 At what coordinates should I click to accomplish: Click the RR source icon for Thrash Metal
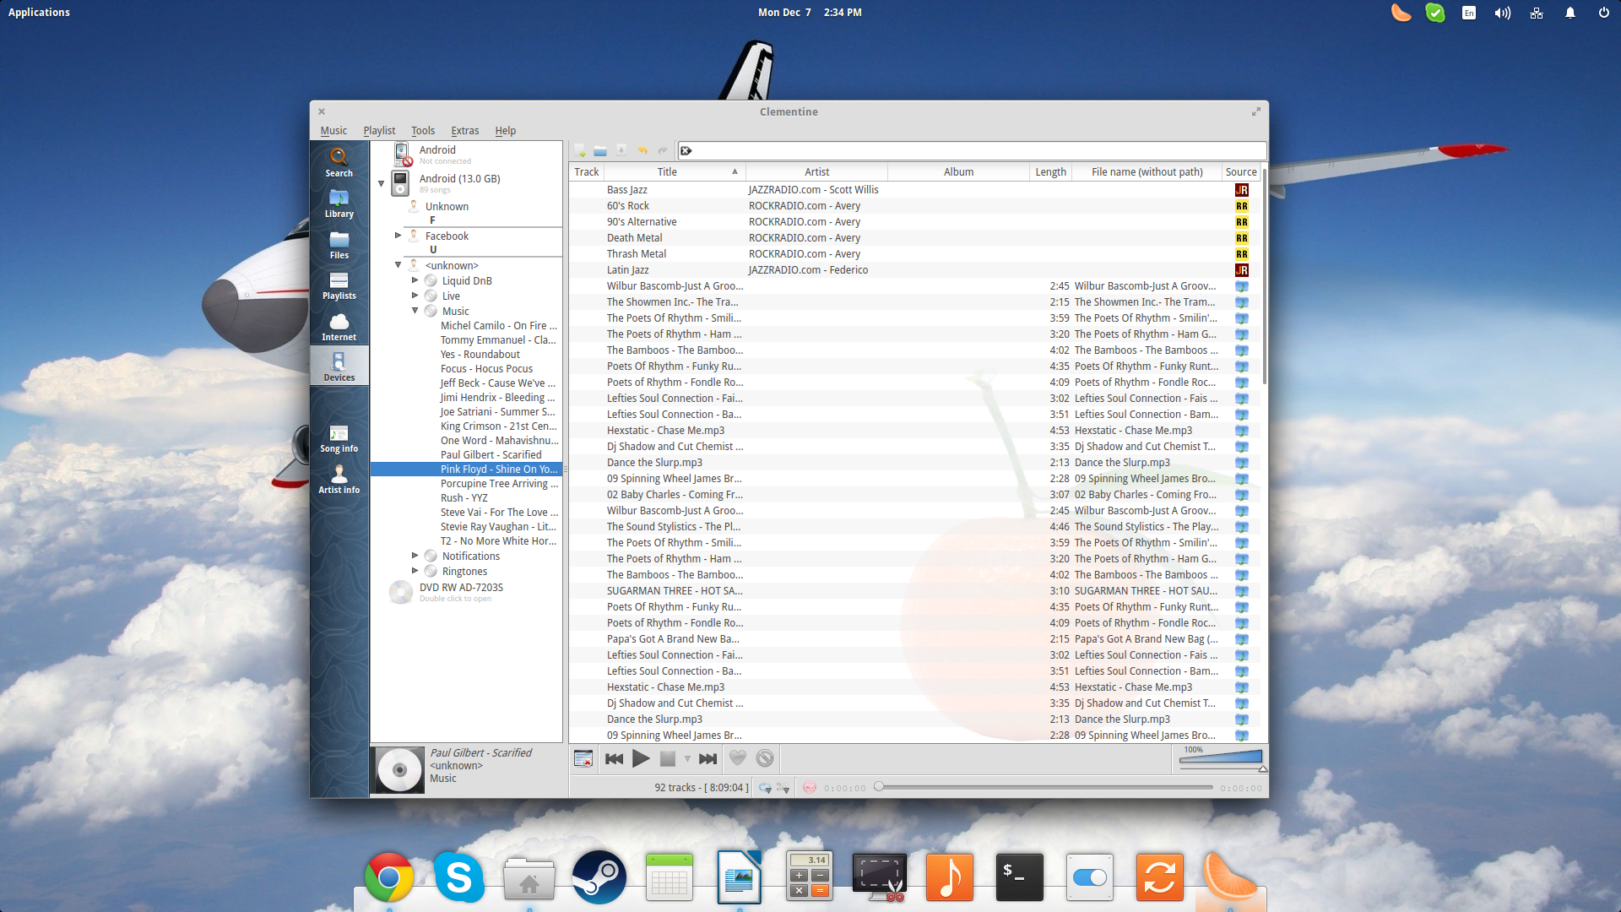(1241, 254)
